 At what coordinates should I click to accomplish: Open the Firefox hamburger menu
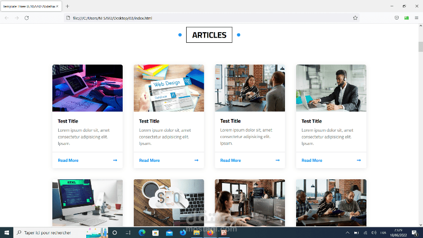[x=417, y=18]
